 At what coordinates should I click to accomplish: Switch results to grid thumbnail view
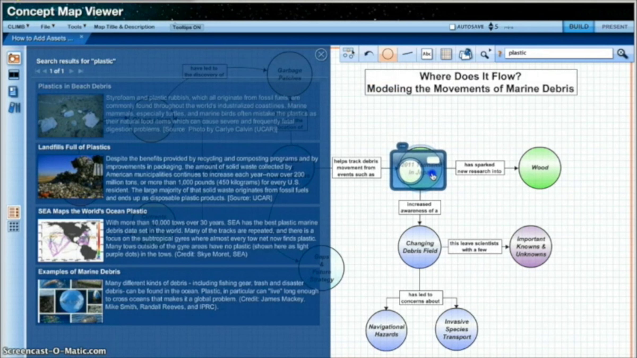point(14,227)
